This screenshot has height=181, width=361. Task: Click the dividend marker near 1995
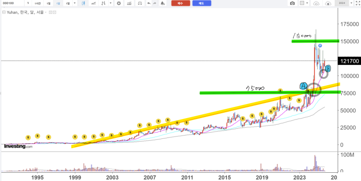pos(37,136)
